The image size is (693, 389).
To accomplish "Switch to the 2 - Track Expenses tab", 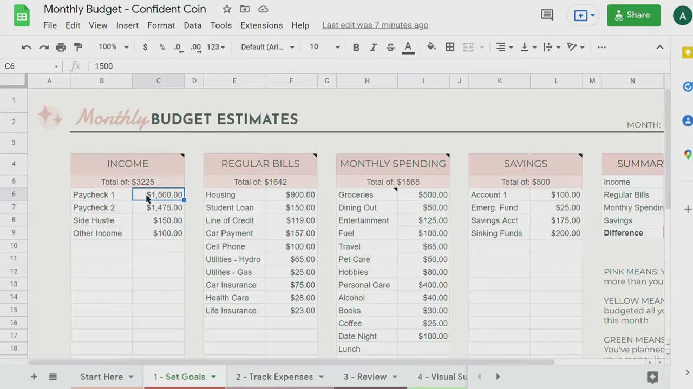I will click(274, 377).
